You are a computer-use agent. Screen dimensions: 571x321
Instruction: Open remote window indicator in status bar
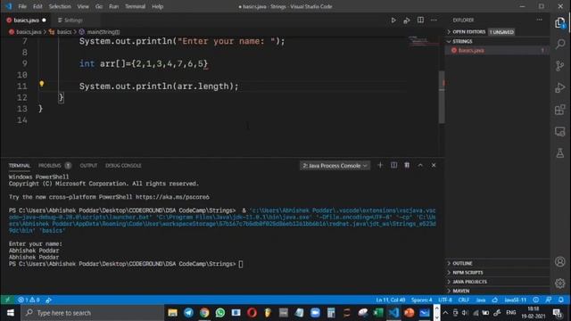point(7,300)
